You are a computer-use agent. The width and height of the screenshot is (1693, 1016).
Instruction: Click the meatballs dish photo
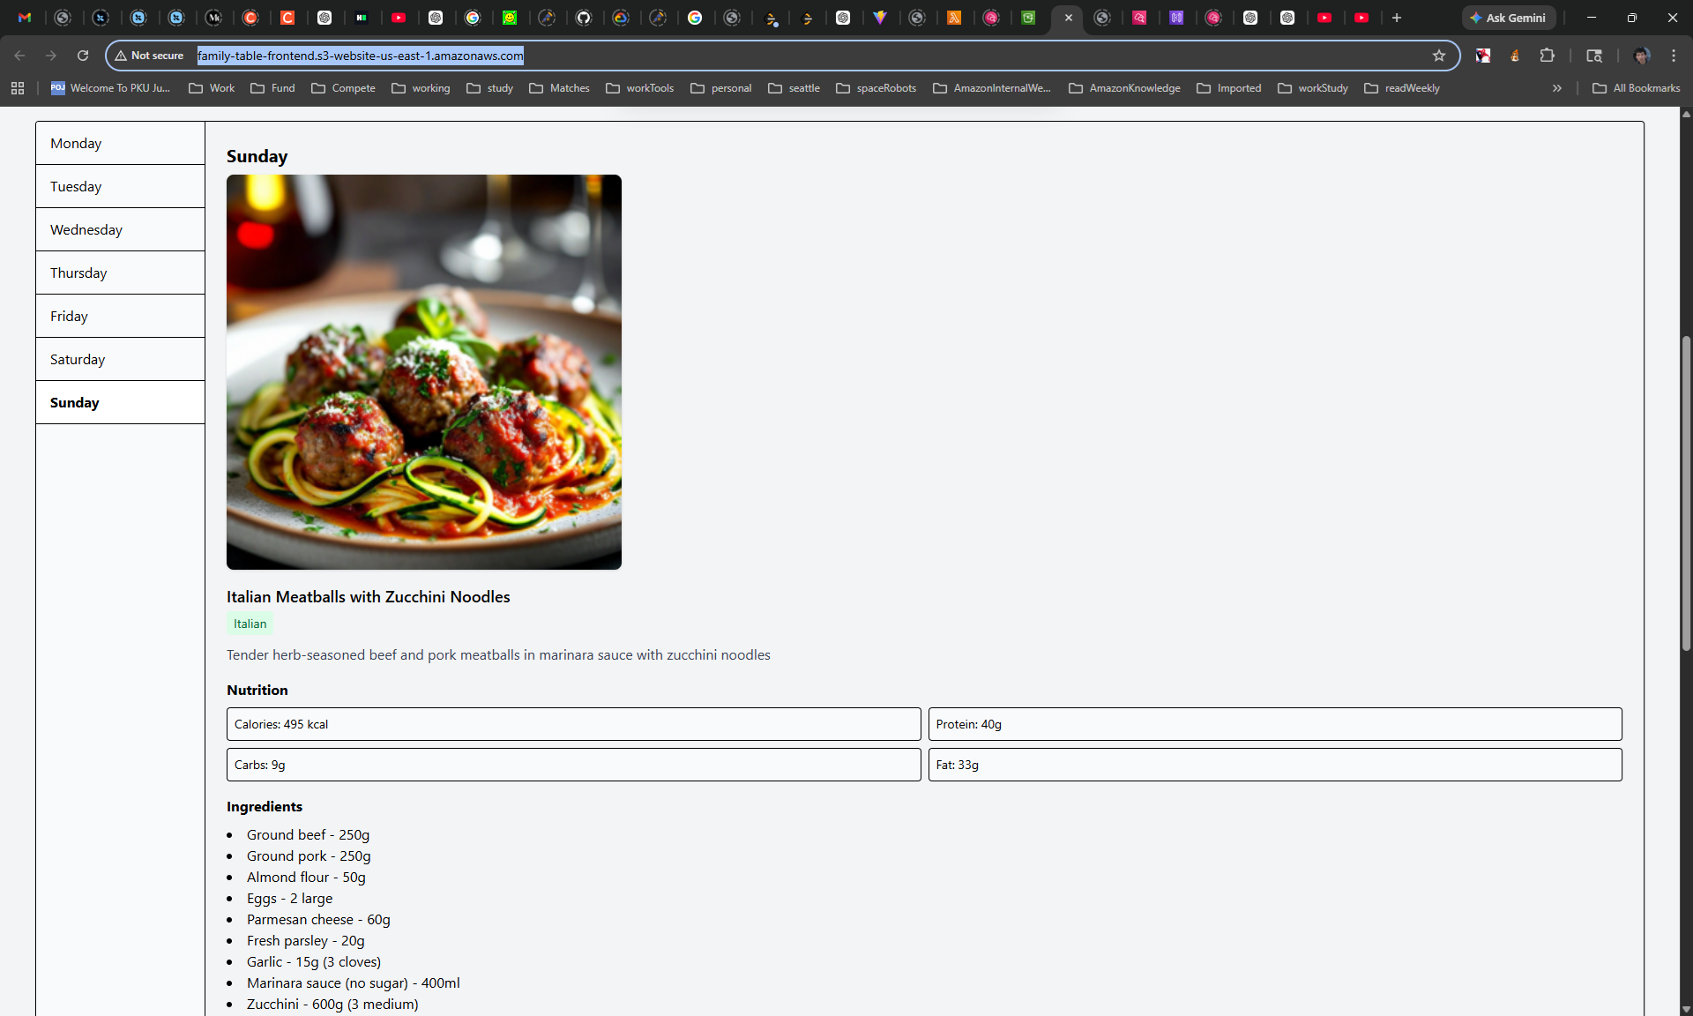coord(423,371)
